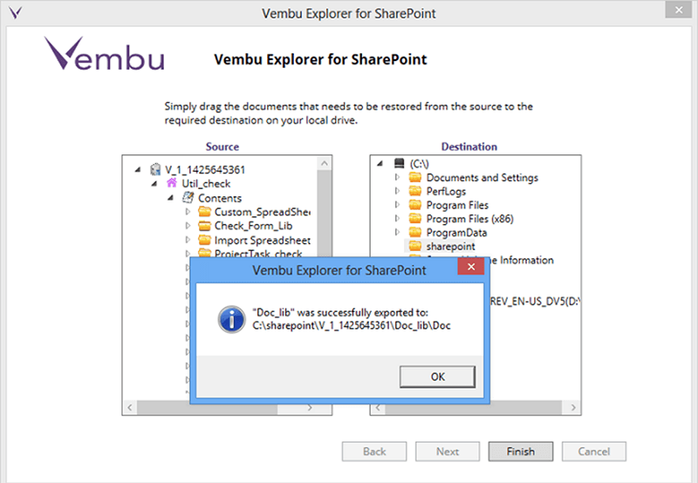Click the exported path text in dialog
Viewport: 698px width, 483px height.
[x=352, y=325]
